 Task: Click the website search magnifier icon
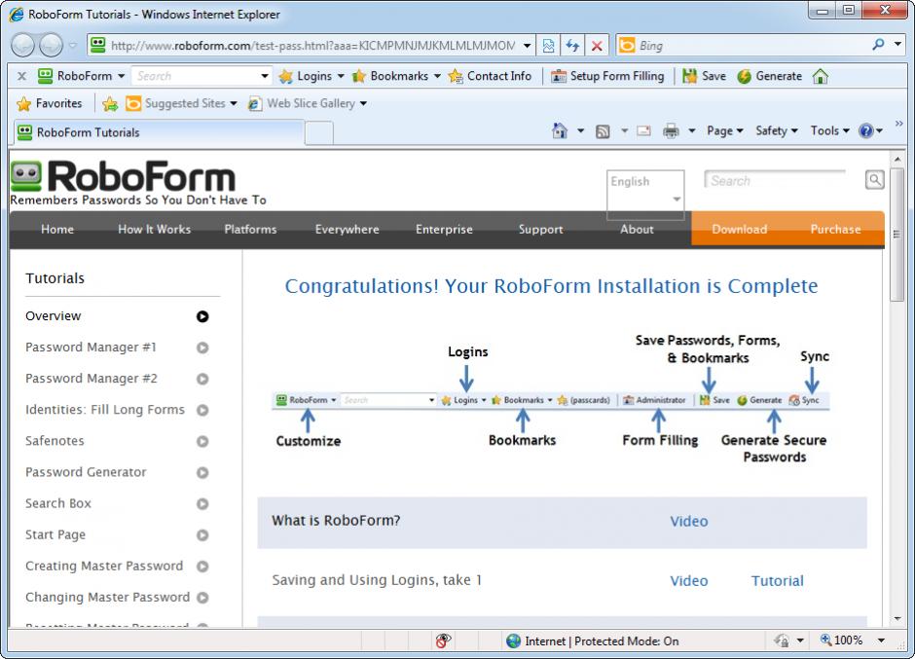pyautogui.click(x=874, y=180)
